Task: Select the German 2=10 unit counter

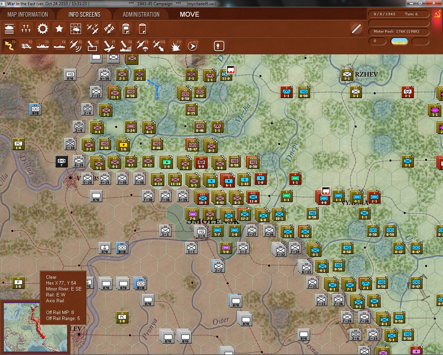Action: point(70,144)
